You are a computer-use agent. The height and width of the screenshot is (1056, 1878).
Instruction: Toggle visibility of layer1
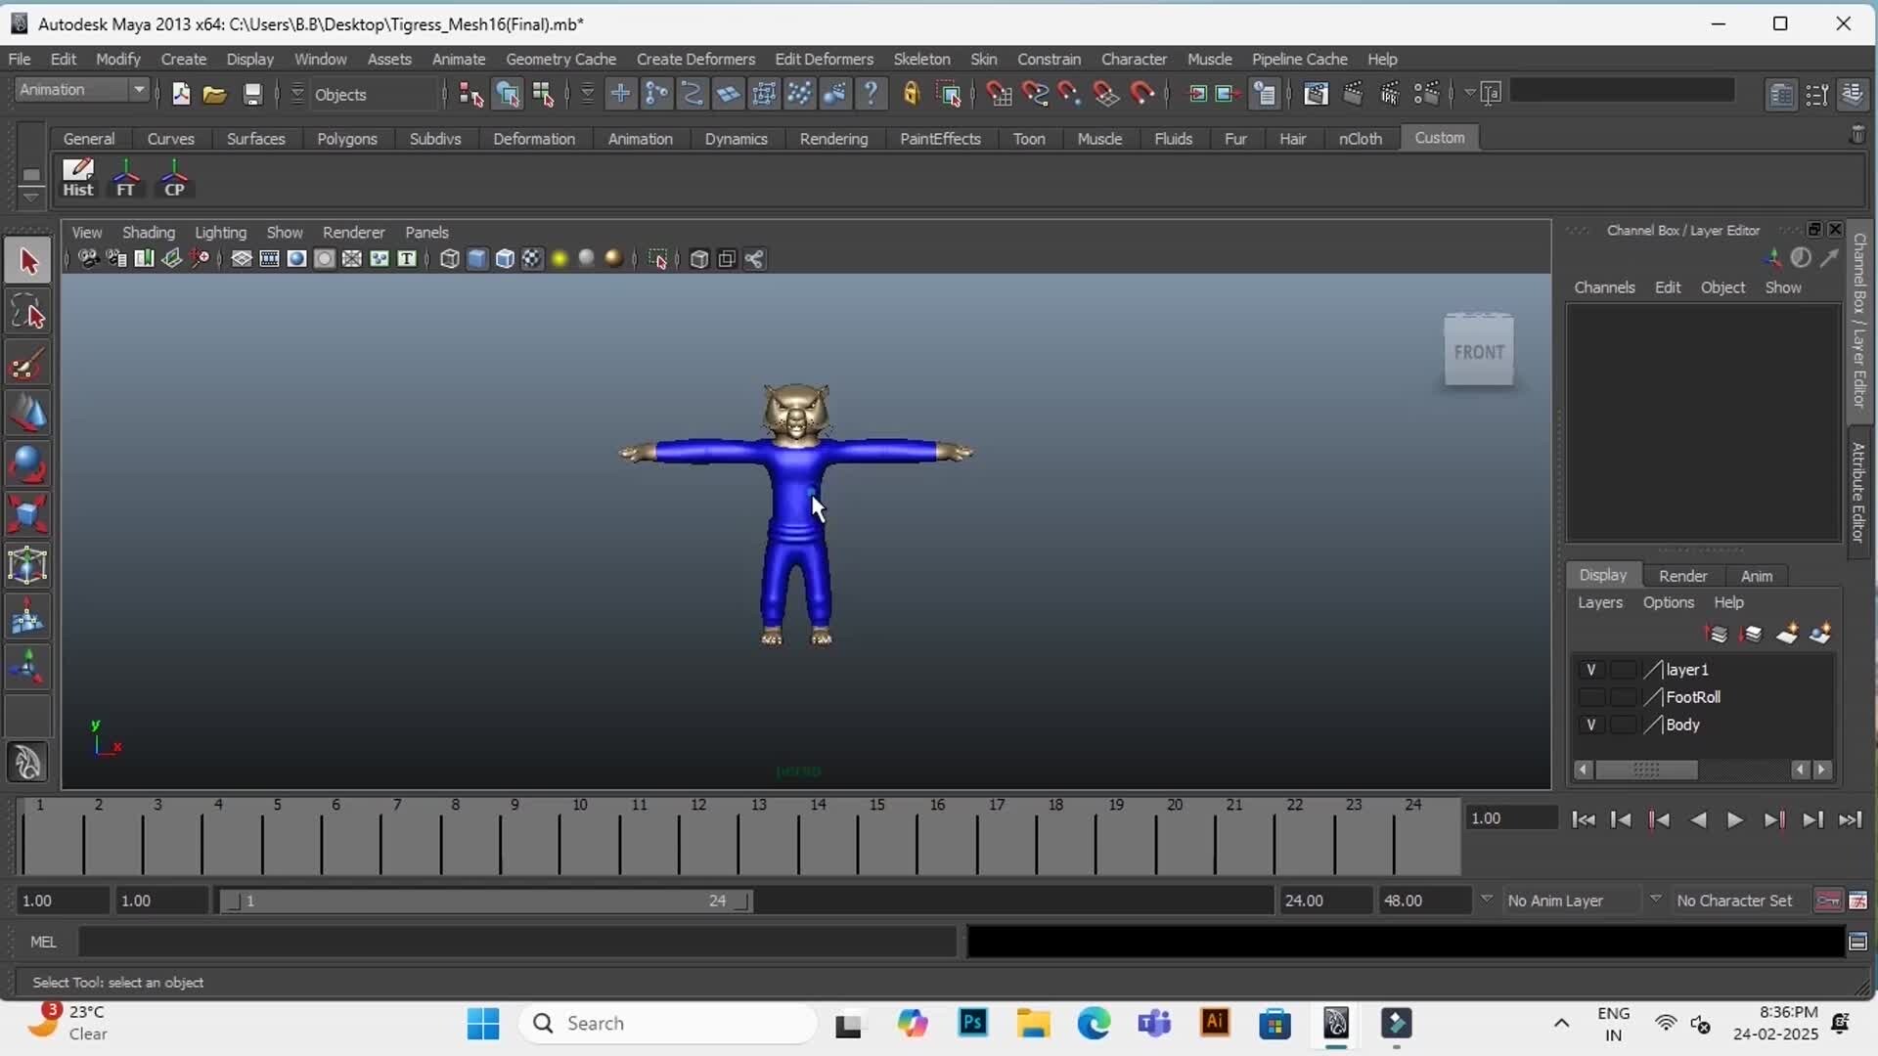coord(1590,670)
